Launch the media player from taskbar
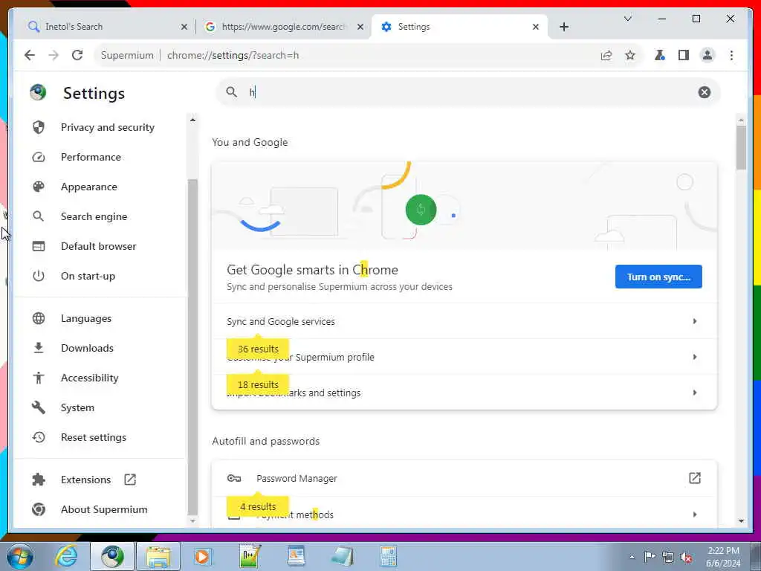 202,556
